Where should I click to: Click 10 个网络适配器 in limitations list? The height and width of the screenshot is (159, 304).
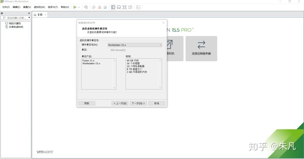pyautogui.click(x=136, y=66)
